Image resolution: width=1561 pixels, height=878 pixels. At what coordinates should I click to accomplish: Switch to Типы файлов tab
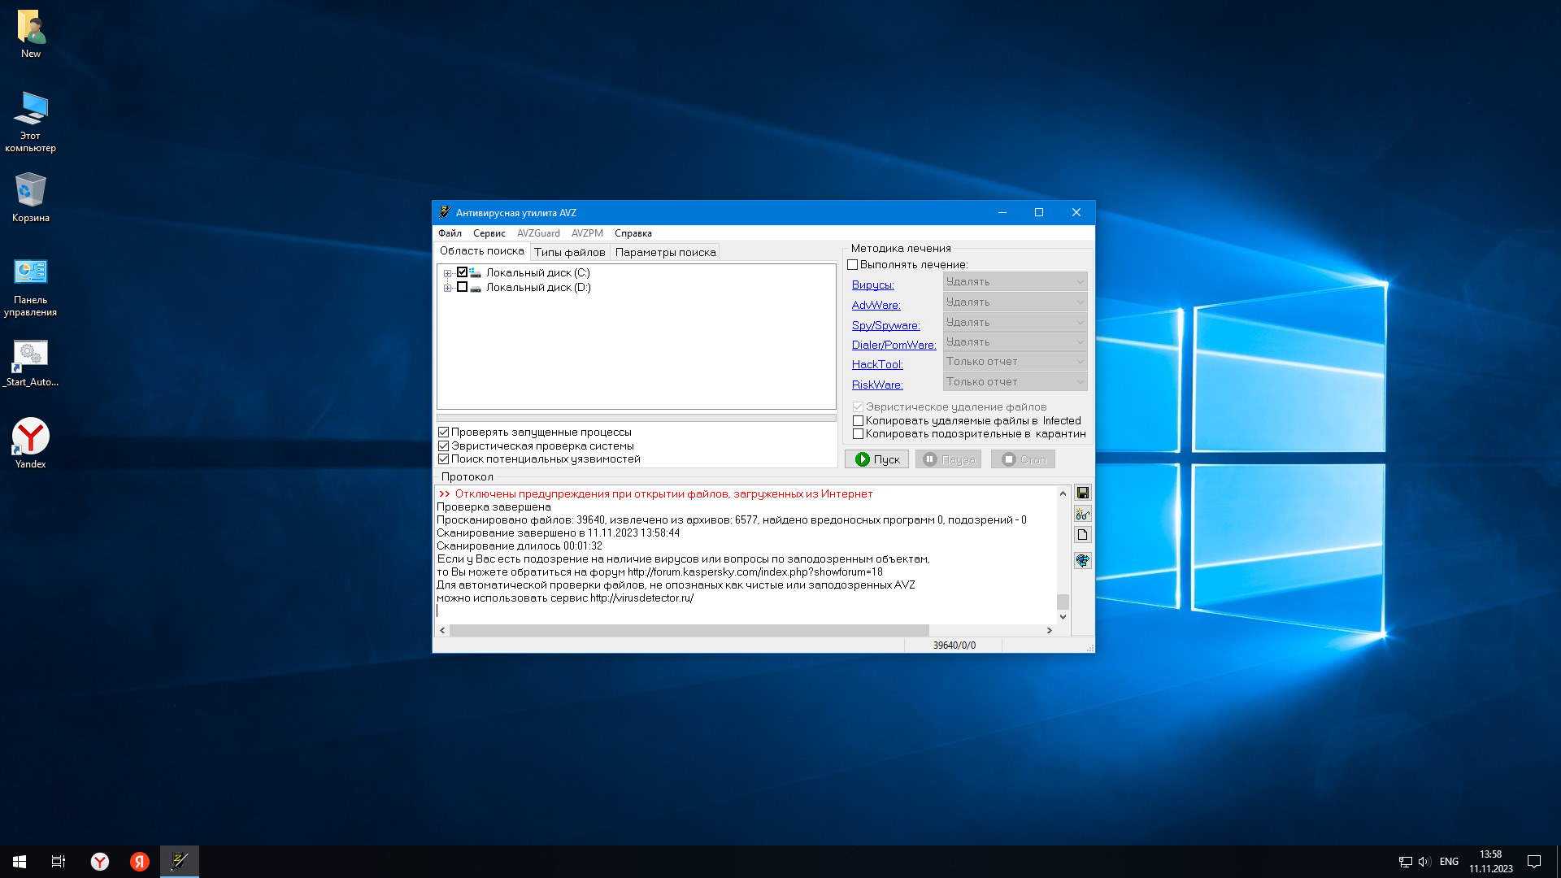click(x=569, y=252)
